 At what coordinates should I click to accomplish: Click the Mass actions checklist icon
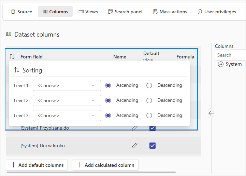click(155, 12)
